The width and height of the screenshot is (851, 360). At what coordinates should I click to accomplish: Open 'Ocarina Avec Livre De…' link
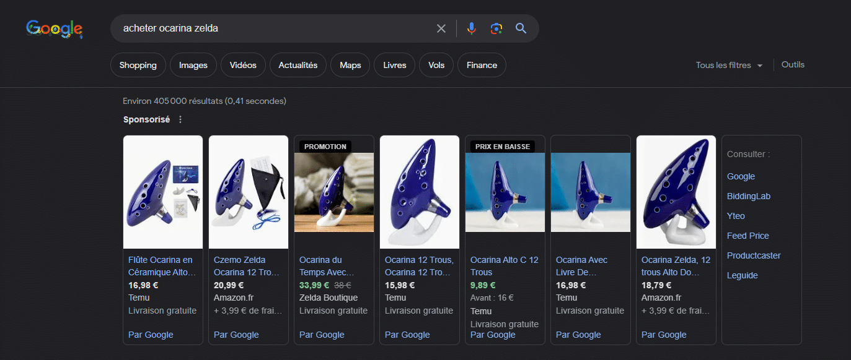(582, 266)
